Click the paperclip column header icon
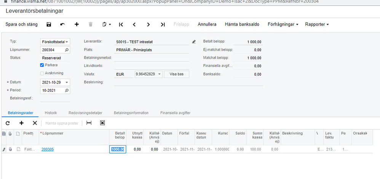Screen dimensions: 380x179 point(10,133)
